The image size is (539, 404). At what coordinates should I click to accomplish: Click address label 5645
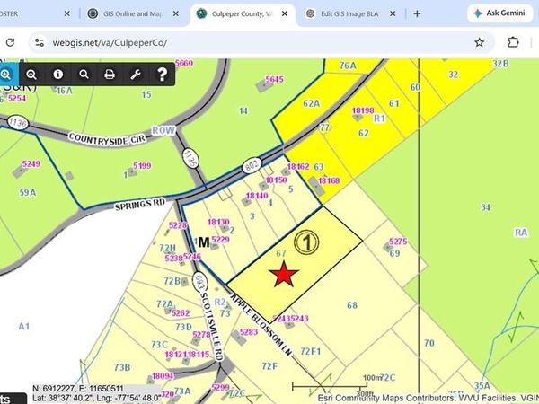coord(274,79)
